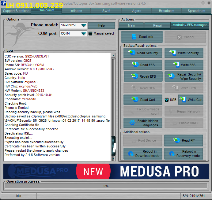Click the Help button

coord(101,25)
